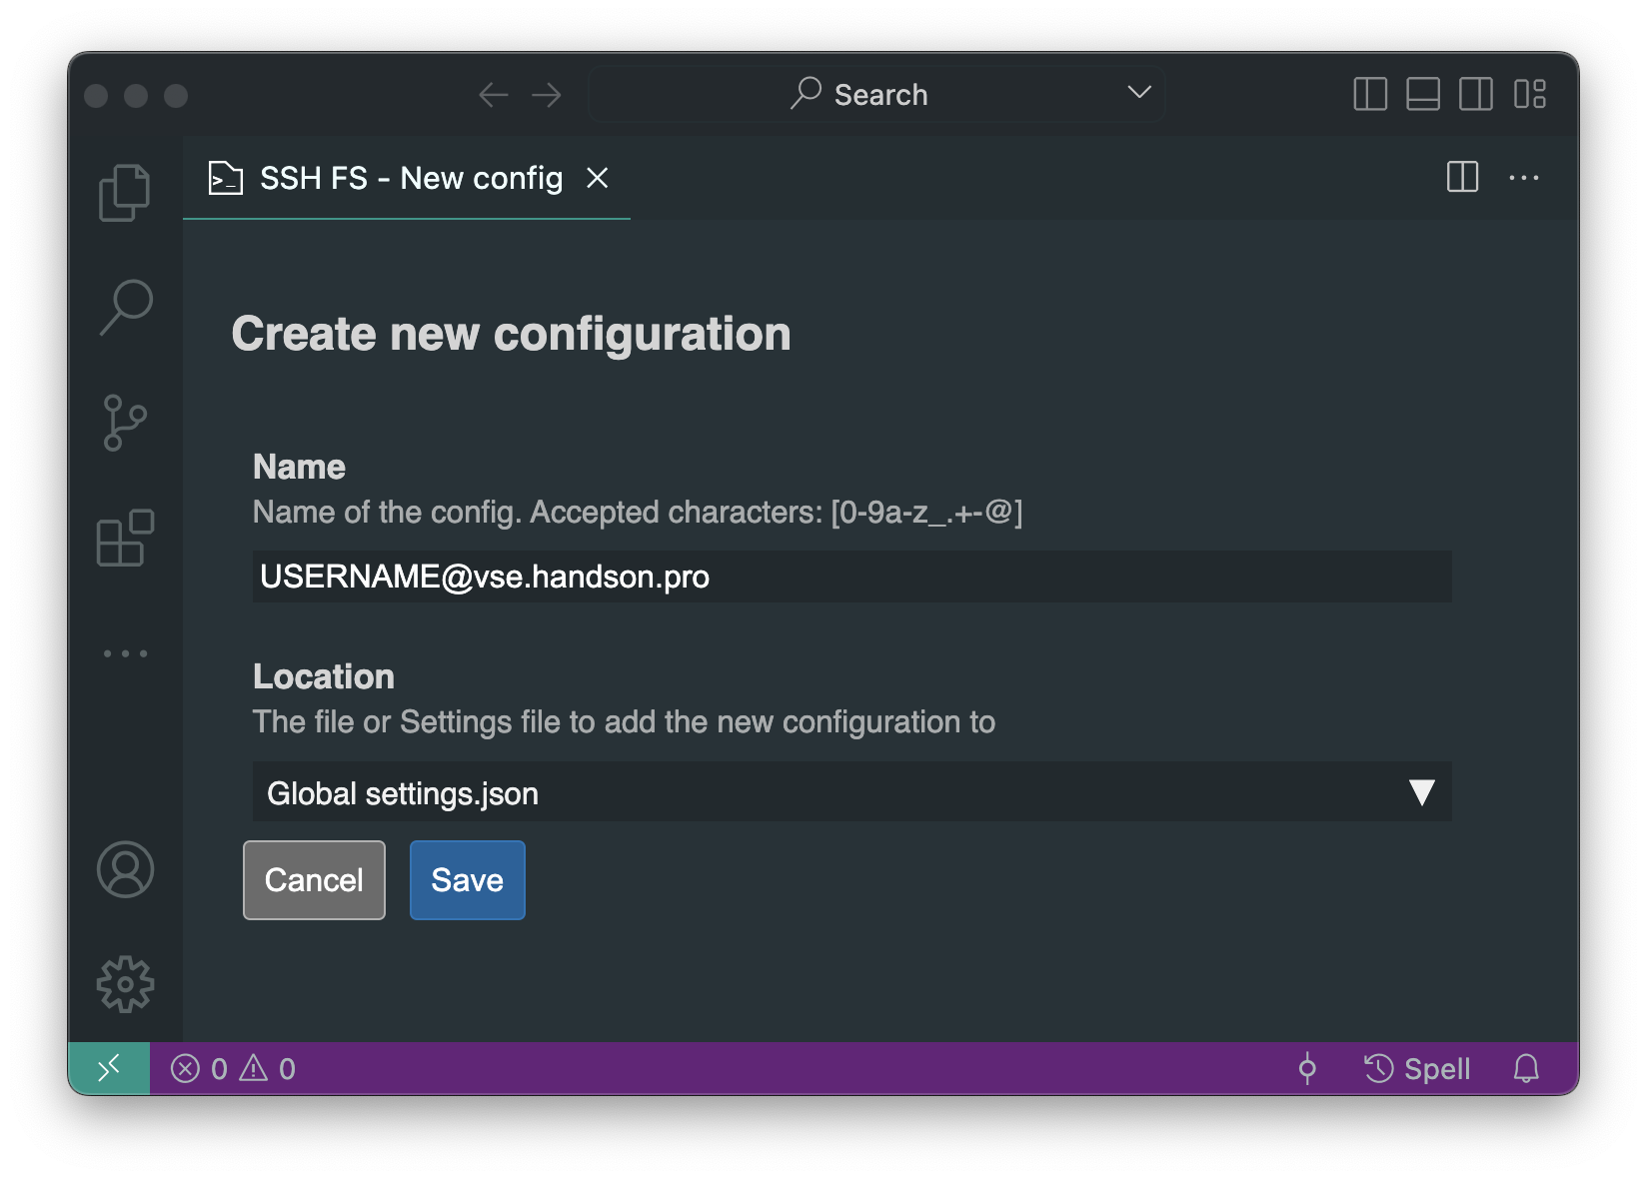
Task: Open the Manage gear icon
Action: click(x=125, y=984)
